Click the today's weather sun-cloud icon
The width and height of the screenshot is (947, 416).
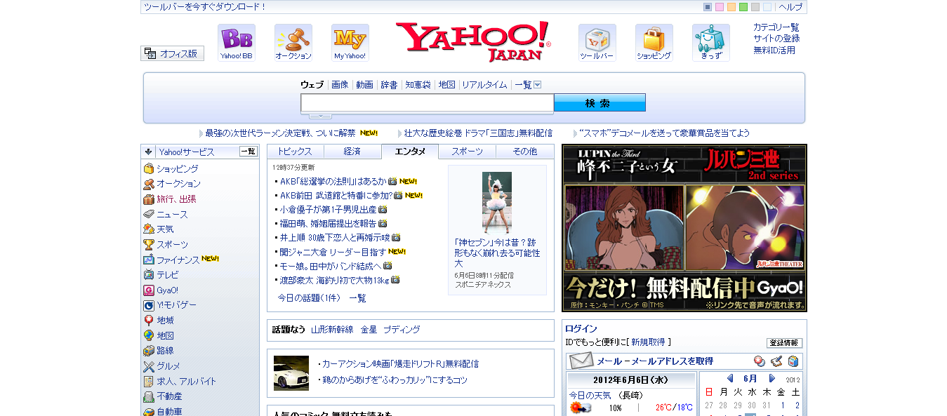[x=580, y=408]
